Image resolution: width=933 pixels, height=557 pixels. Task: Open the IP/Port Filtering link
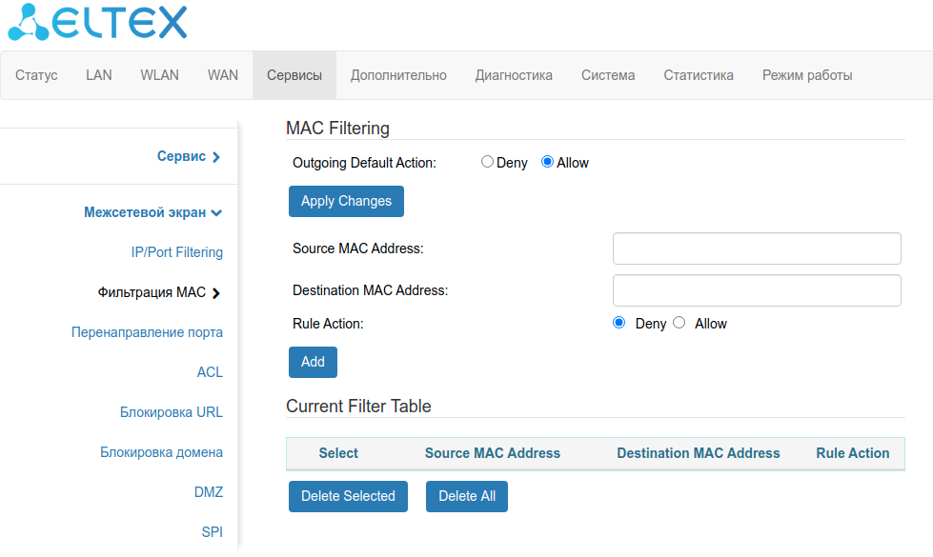pyautogui.click(x=176, y=252)
